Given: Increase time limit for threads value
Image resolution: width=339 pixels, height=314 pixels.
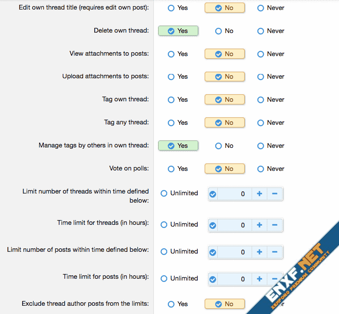Looking at the screenshot, I should [x=259, y=225].
